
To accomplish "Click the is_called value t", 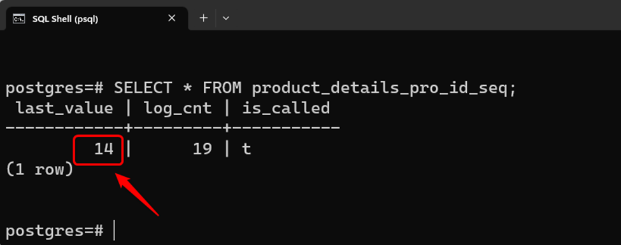I will tap(246, 150).
